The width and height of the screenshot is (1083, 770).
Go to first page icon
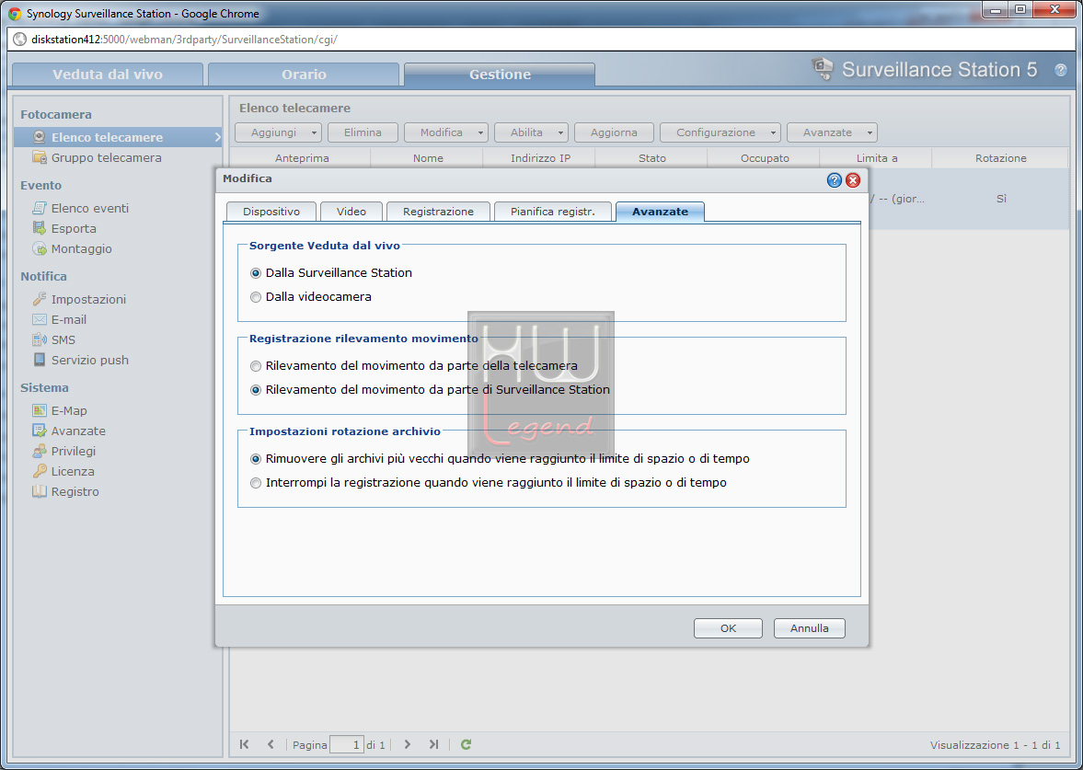[x=245, y=744]
